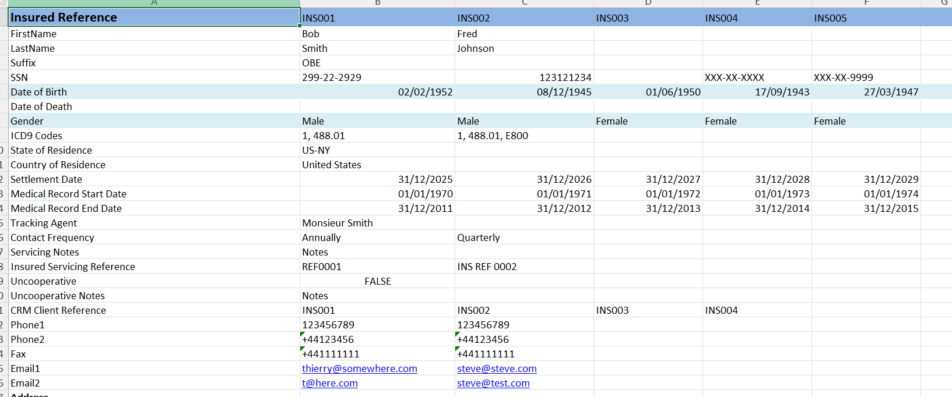Select settlement date 31/12/2029 cell
The height and width of the screenshot is (397, 952).
[890, 179]
